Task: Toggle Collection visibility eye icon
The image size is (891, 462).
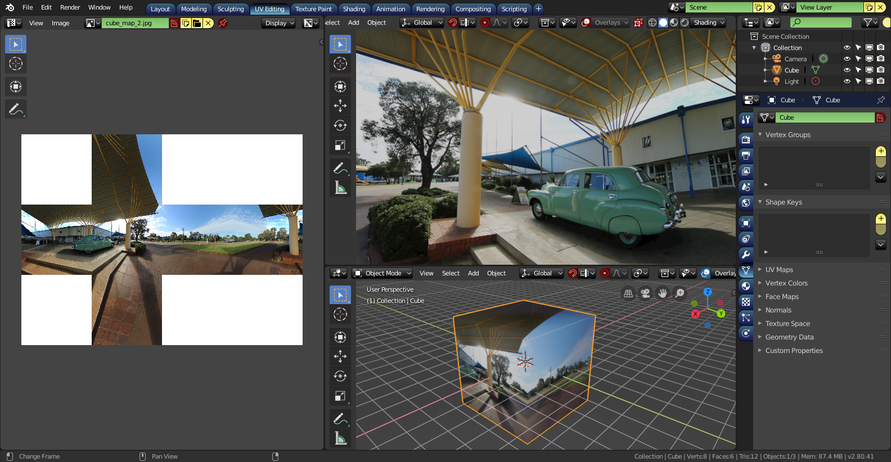Action: pyautogui.click(x=847, y=48)
